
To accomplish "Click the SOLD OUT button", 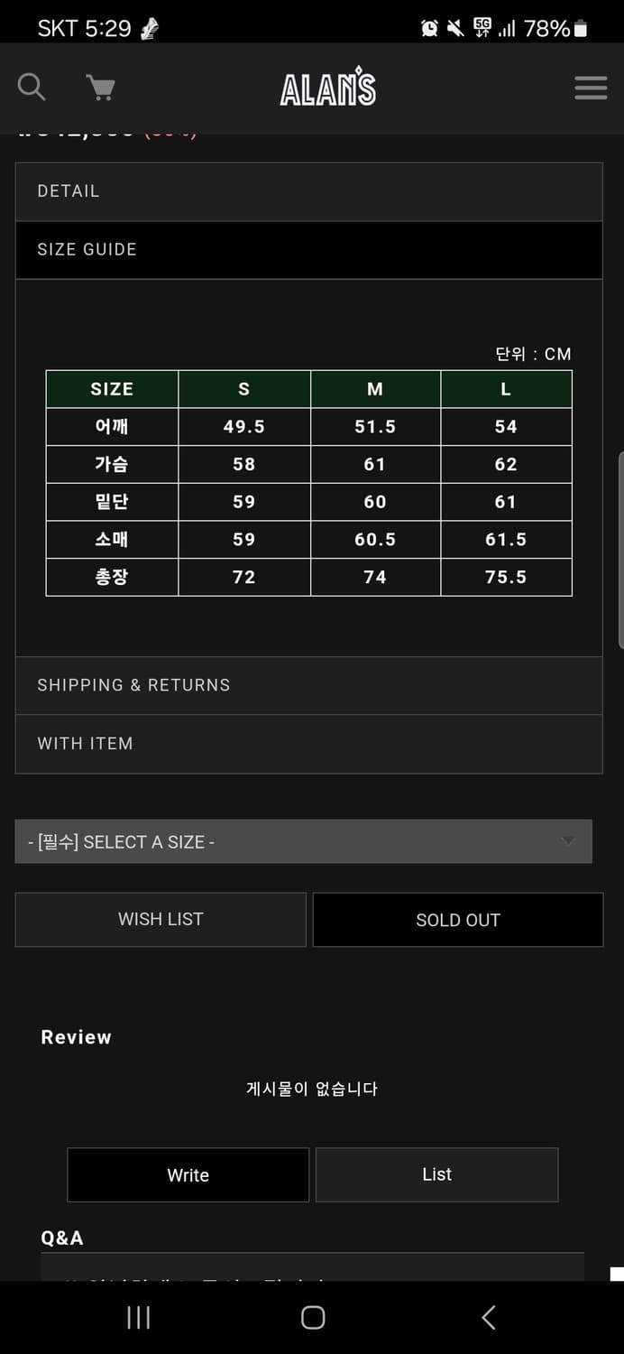I will pos(458,920).
